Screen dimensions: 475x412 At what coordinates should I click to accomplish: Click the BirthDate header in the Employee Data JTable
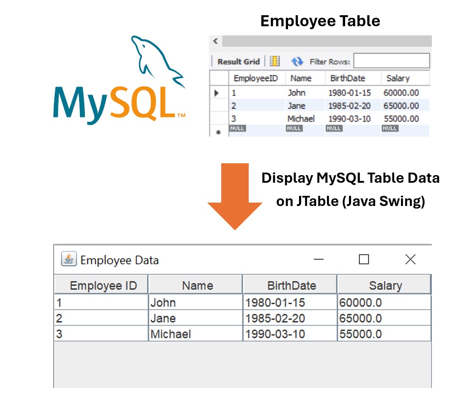click(x=290, y=285)
